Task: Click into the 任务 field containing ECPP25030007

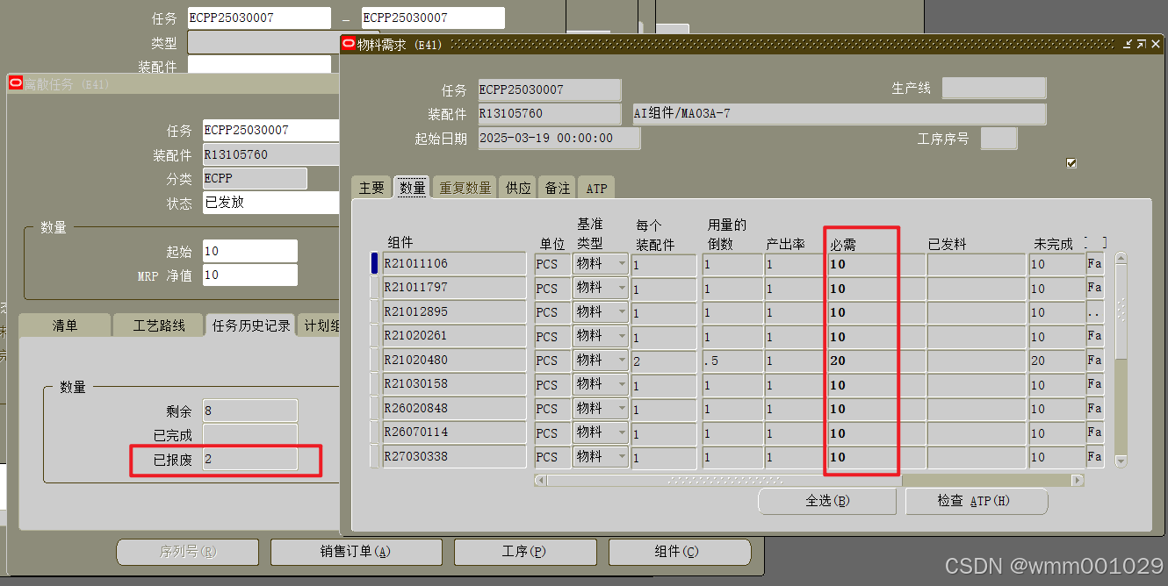Action: (549, 89)
